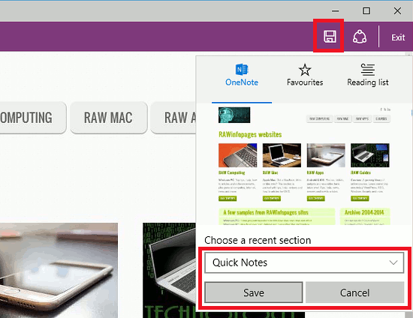
Task: Click the Technology laptop image on page
Action: pyautogui.click(x=170, y=271)
